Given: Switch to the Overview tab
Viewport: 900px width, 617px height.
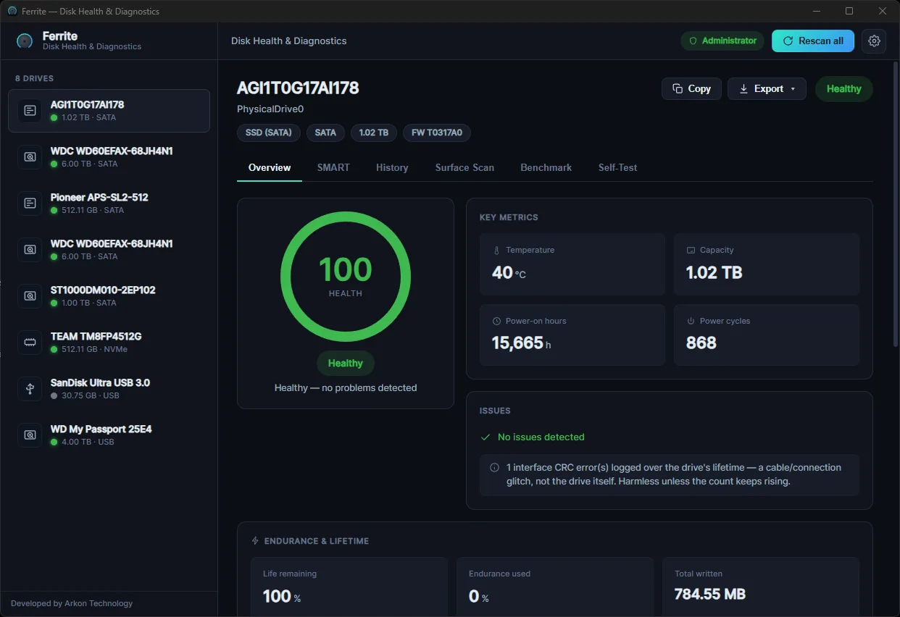Looking at the screenshot, I should (270, 167).
